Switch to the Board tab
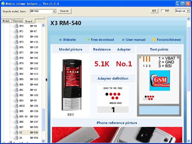The image size is (192, 144). 29,21
